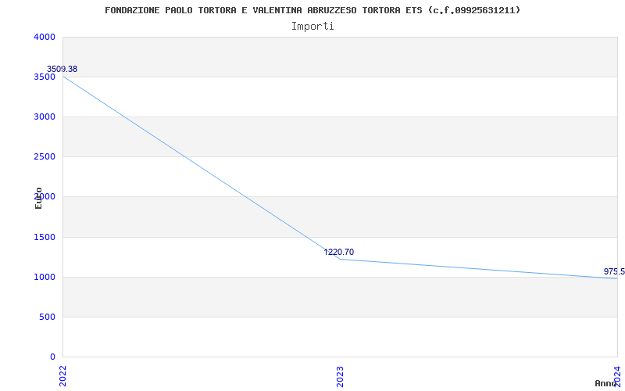This screenshot has width=625, height=391.
Task: Click the 2022 x-axis year label
Action: tap(62, 376)
